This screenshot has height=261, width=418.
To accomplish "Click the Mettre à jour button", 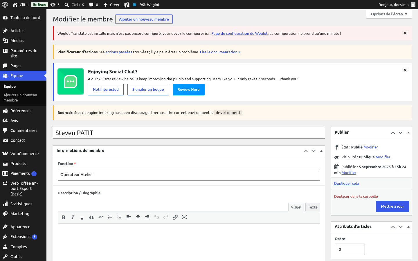I will (392, 206).
